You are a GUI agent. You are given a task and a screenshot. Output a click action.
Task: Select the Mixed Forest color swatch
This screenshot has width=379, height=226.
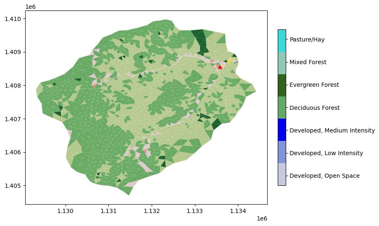tap(282, 63)
